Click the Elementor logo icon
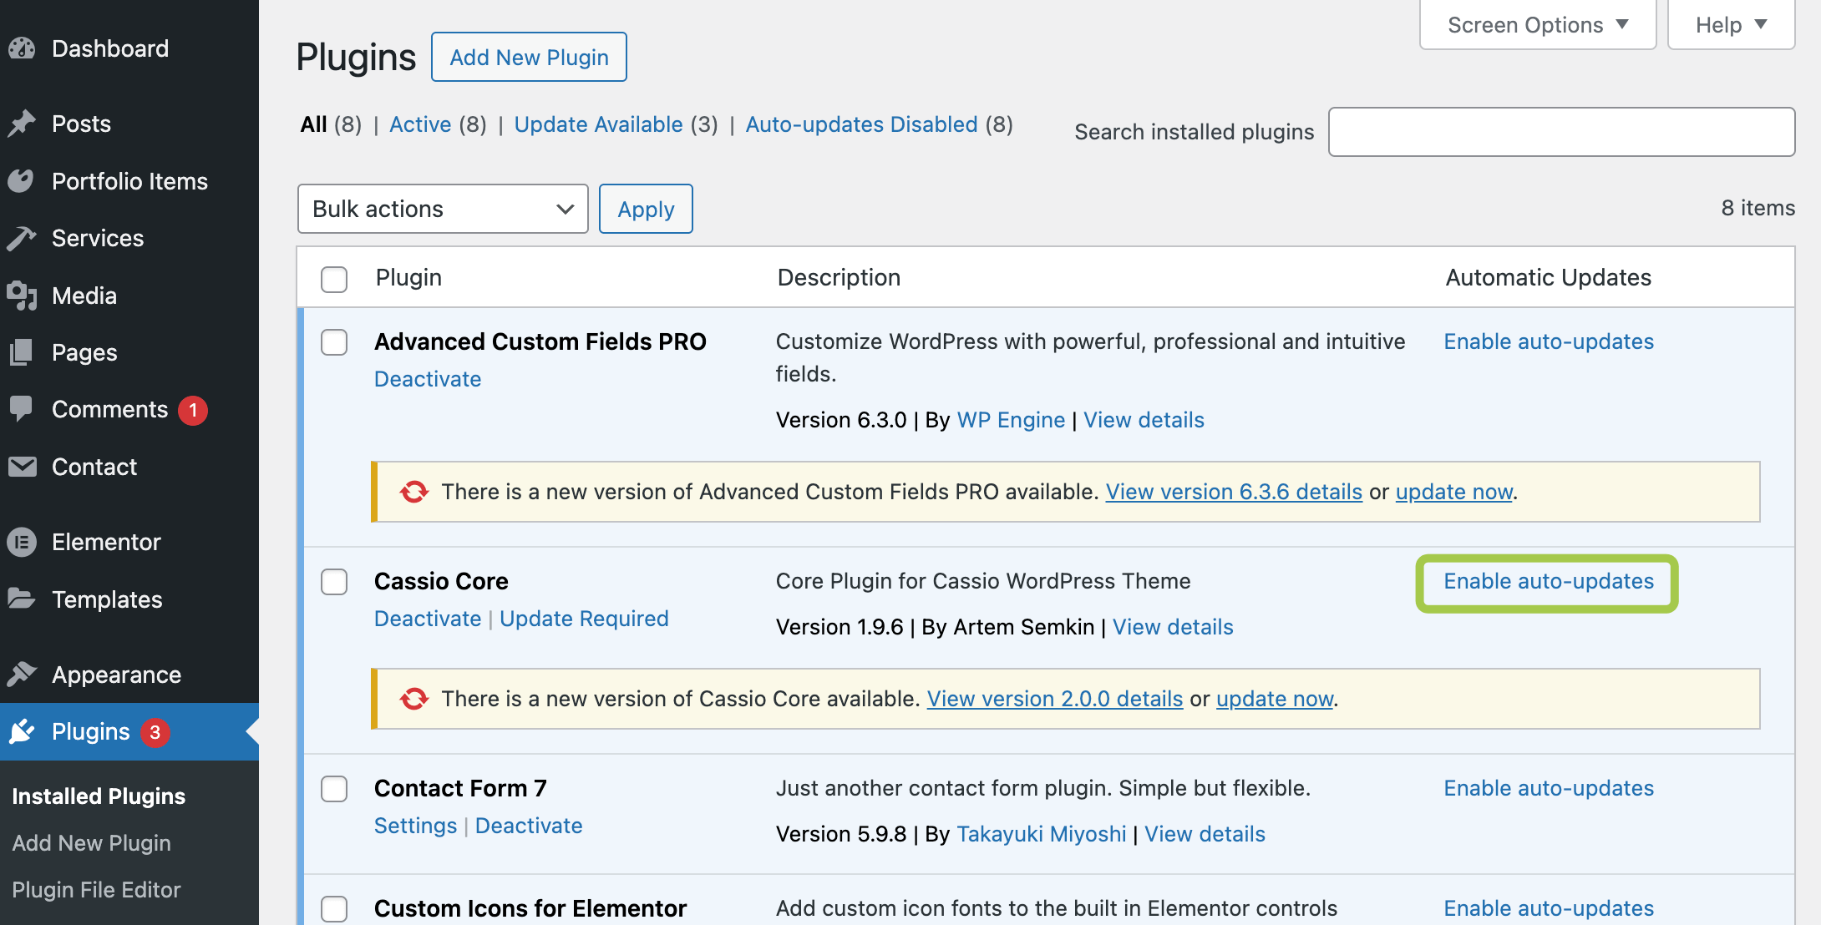The width and height of the screenshot is (1821, 925). coord(22,542)
